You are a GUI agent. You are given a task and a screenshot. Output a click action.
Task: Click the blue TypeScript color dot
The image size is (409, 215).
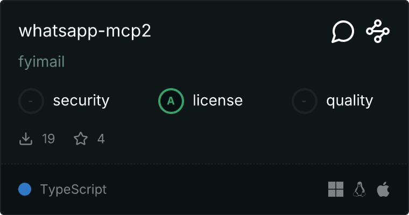25,189
